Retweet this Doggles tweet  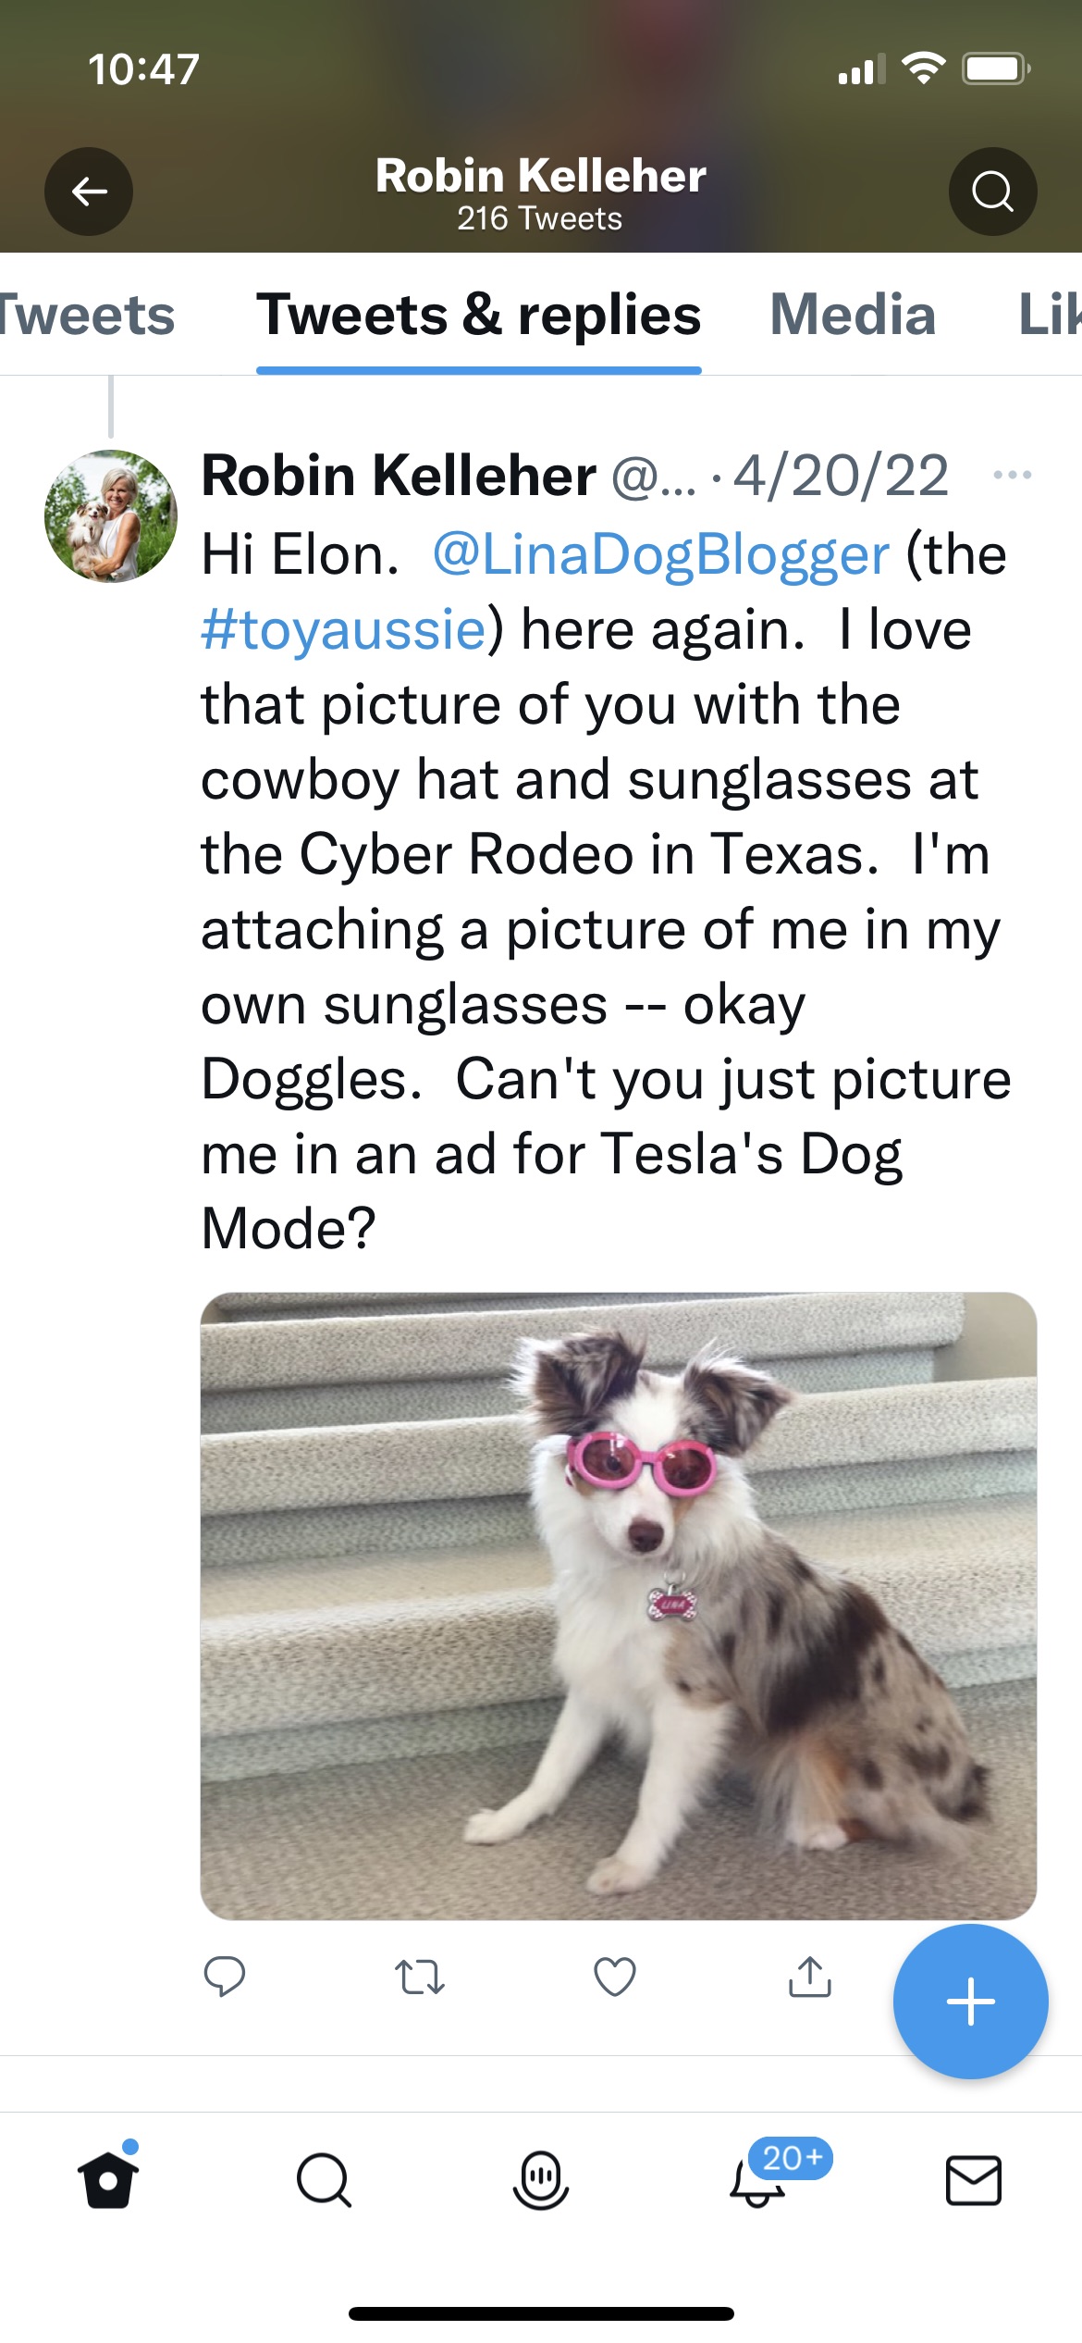pos(419,1977)
